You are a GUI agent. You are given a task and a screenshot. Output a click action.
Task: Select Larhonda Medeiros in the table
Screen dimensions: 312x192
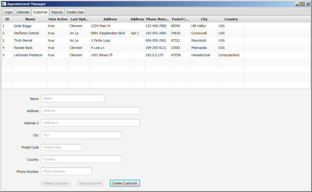pos(28,55)
